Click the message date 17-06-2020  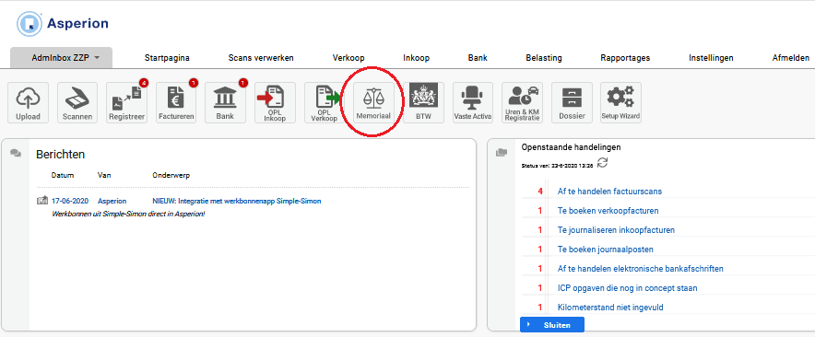tap(70, 201)
